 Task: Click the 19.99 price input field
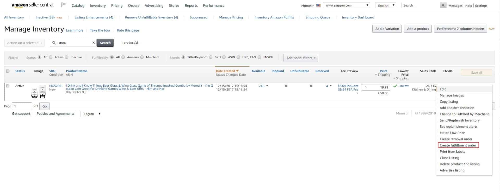375,87
